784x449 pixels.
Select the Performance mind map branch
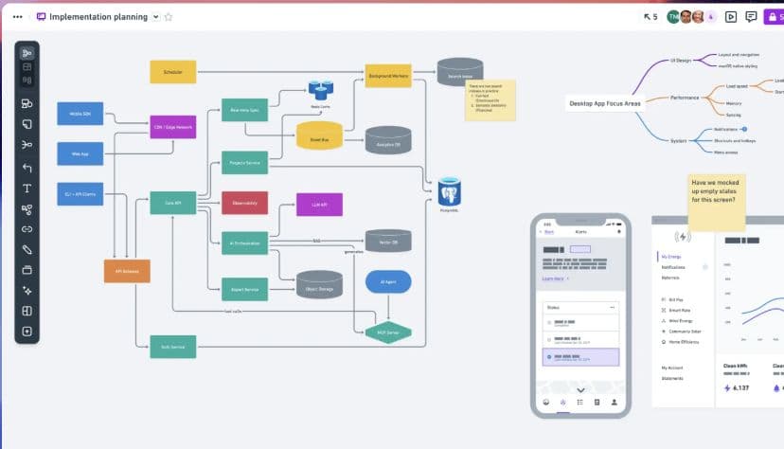(685, 98)
